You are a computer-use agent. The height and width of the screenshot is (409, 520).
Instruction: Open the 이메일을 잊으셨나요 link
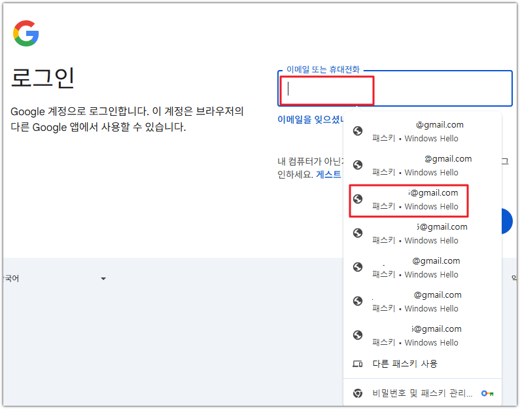click(310, 119)
